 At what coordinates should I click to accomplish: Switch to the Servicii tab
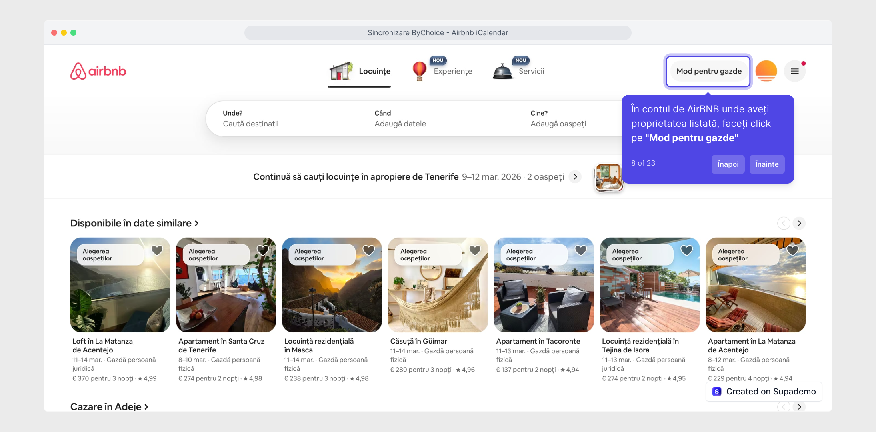531,71
